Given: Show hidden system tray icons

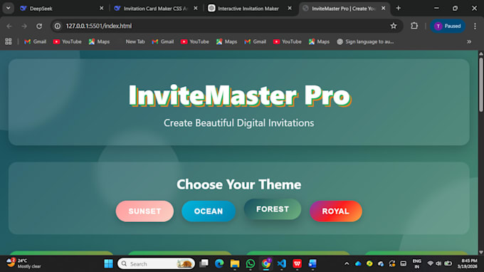Looking at the screenshot, I should point(347,263).
